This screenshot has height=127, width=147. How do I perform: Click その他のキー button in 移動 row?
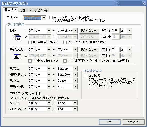89,31
